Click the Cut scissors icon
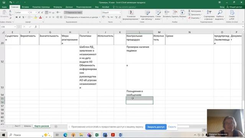 [10, 11]
